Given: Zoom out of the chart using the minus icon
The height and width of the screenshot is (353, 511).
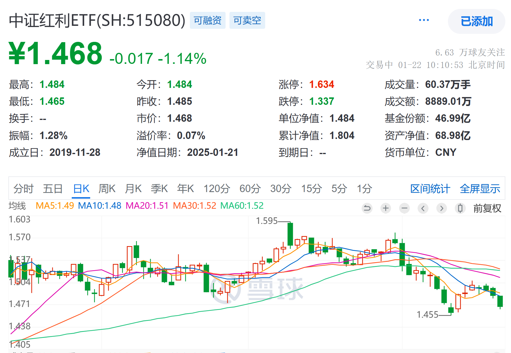Looking at the screenshot, I should pyautogui.click(x=404, y=208).
